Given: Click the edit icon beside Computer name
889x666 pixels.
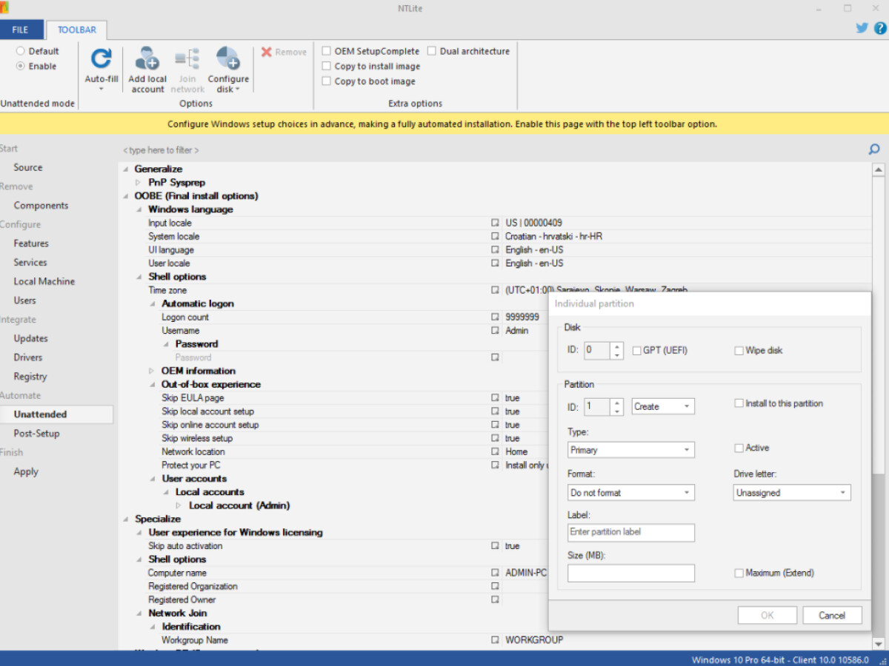Looking at the screenshot, I should 495,573.
